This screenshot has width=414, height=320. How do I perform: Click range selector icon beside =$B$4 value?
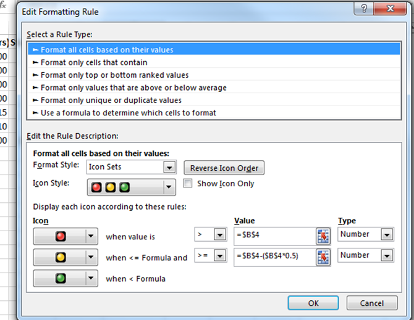(322, 236)
